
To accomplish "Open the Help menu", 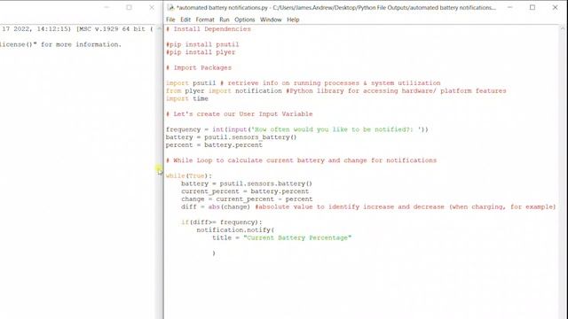I will 293,19.
